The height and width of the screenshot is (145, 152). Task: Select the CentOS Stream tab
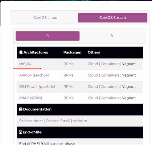click(x=113, y=18)
